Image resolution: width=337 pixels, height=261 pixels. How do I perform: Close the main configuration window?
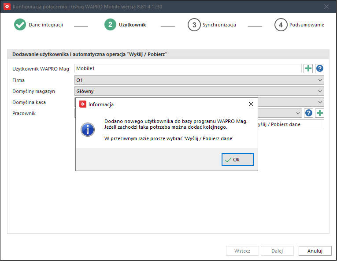point(326,7)
